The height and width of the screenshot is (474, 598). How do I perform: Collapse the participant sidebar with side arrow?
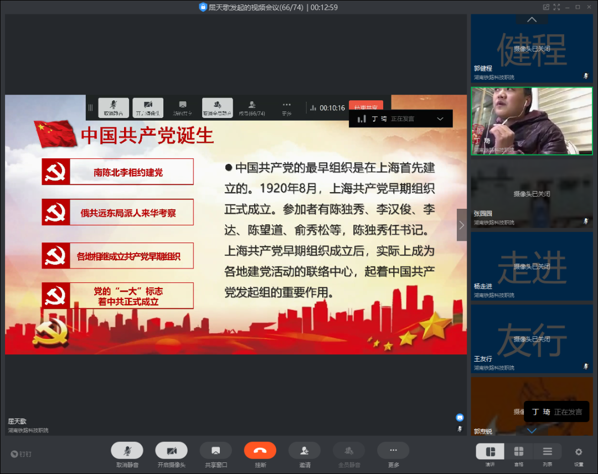coord(461,225)
